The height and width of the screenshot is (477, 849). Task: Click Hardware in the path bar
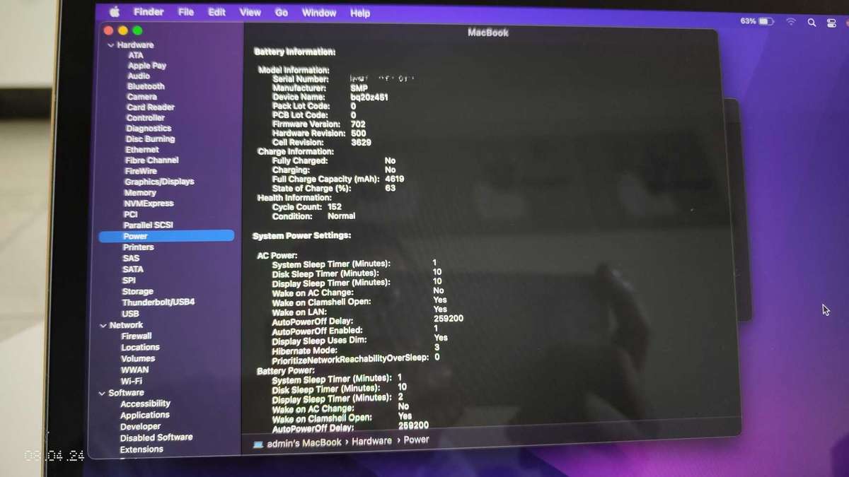(371, 441)
